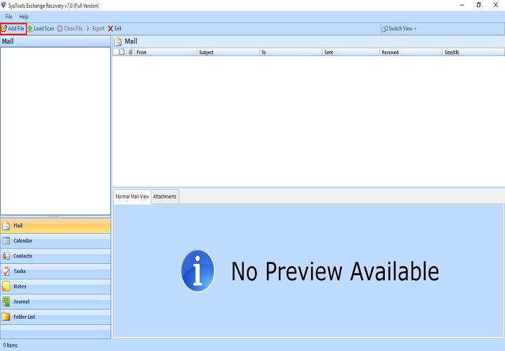Open the Switch View dropdown

pos(399,29)
